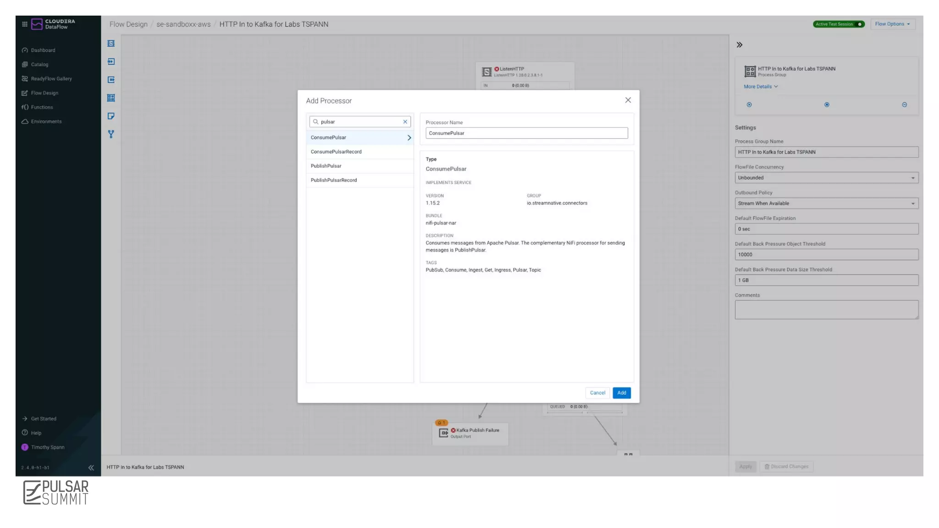Click Cancel in Add Processor dialog
This screenshot has width=939, height=528.
[x=597, y=393]
